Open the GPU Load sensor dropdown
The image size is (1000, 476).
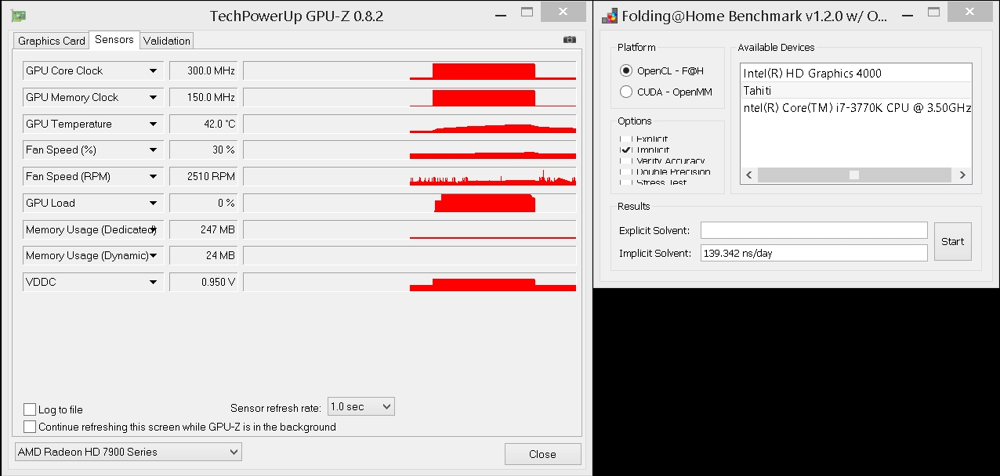(x=154, y=203)
